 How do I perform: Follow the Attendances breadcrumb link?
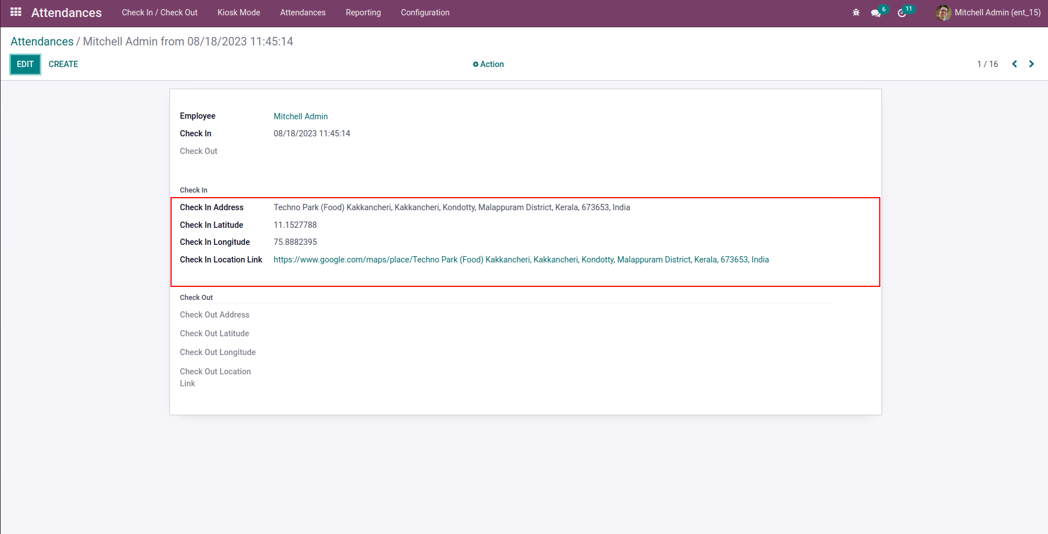click(x=42, y=41)
